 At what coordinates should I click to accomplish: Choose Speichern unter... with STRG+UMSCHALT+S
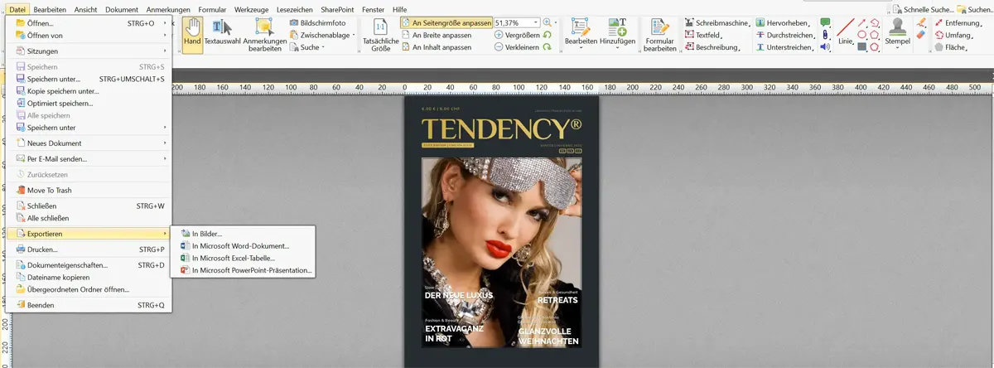pyautogui.click(x=90, y=79)
